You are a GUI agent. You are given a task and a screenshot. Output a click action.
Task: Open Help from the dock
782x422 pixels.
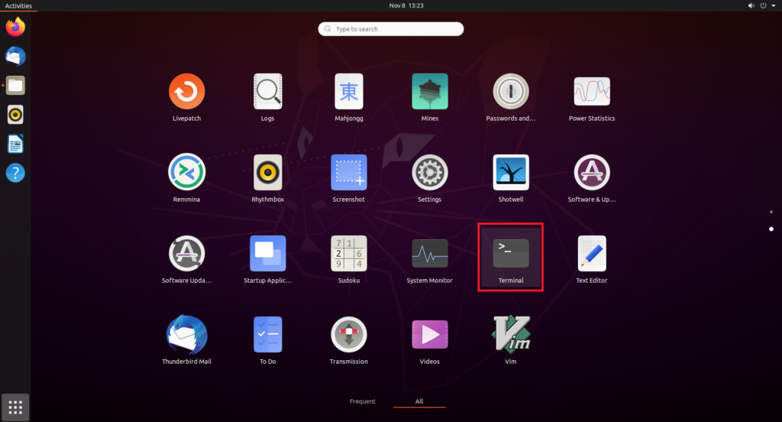15,173
